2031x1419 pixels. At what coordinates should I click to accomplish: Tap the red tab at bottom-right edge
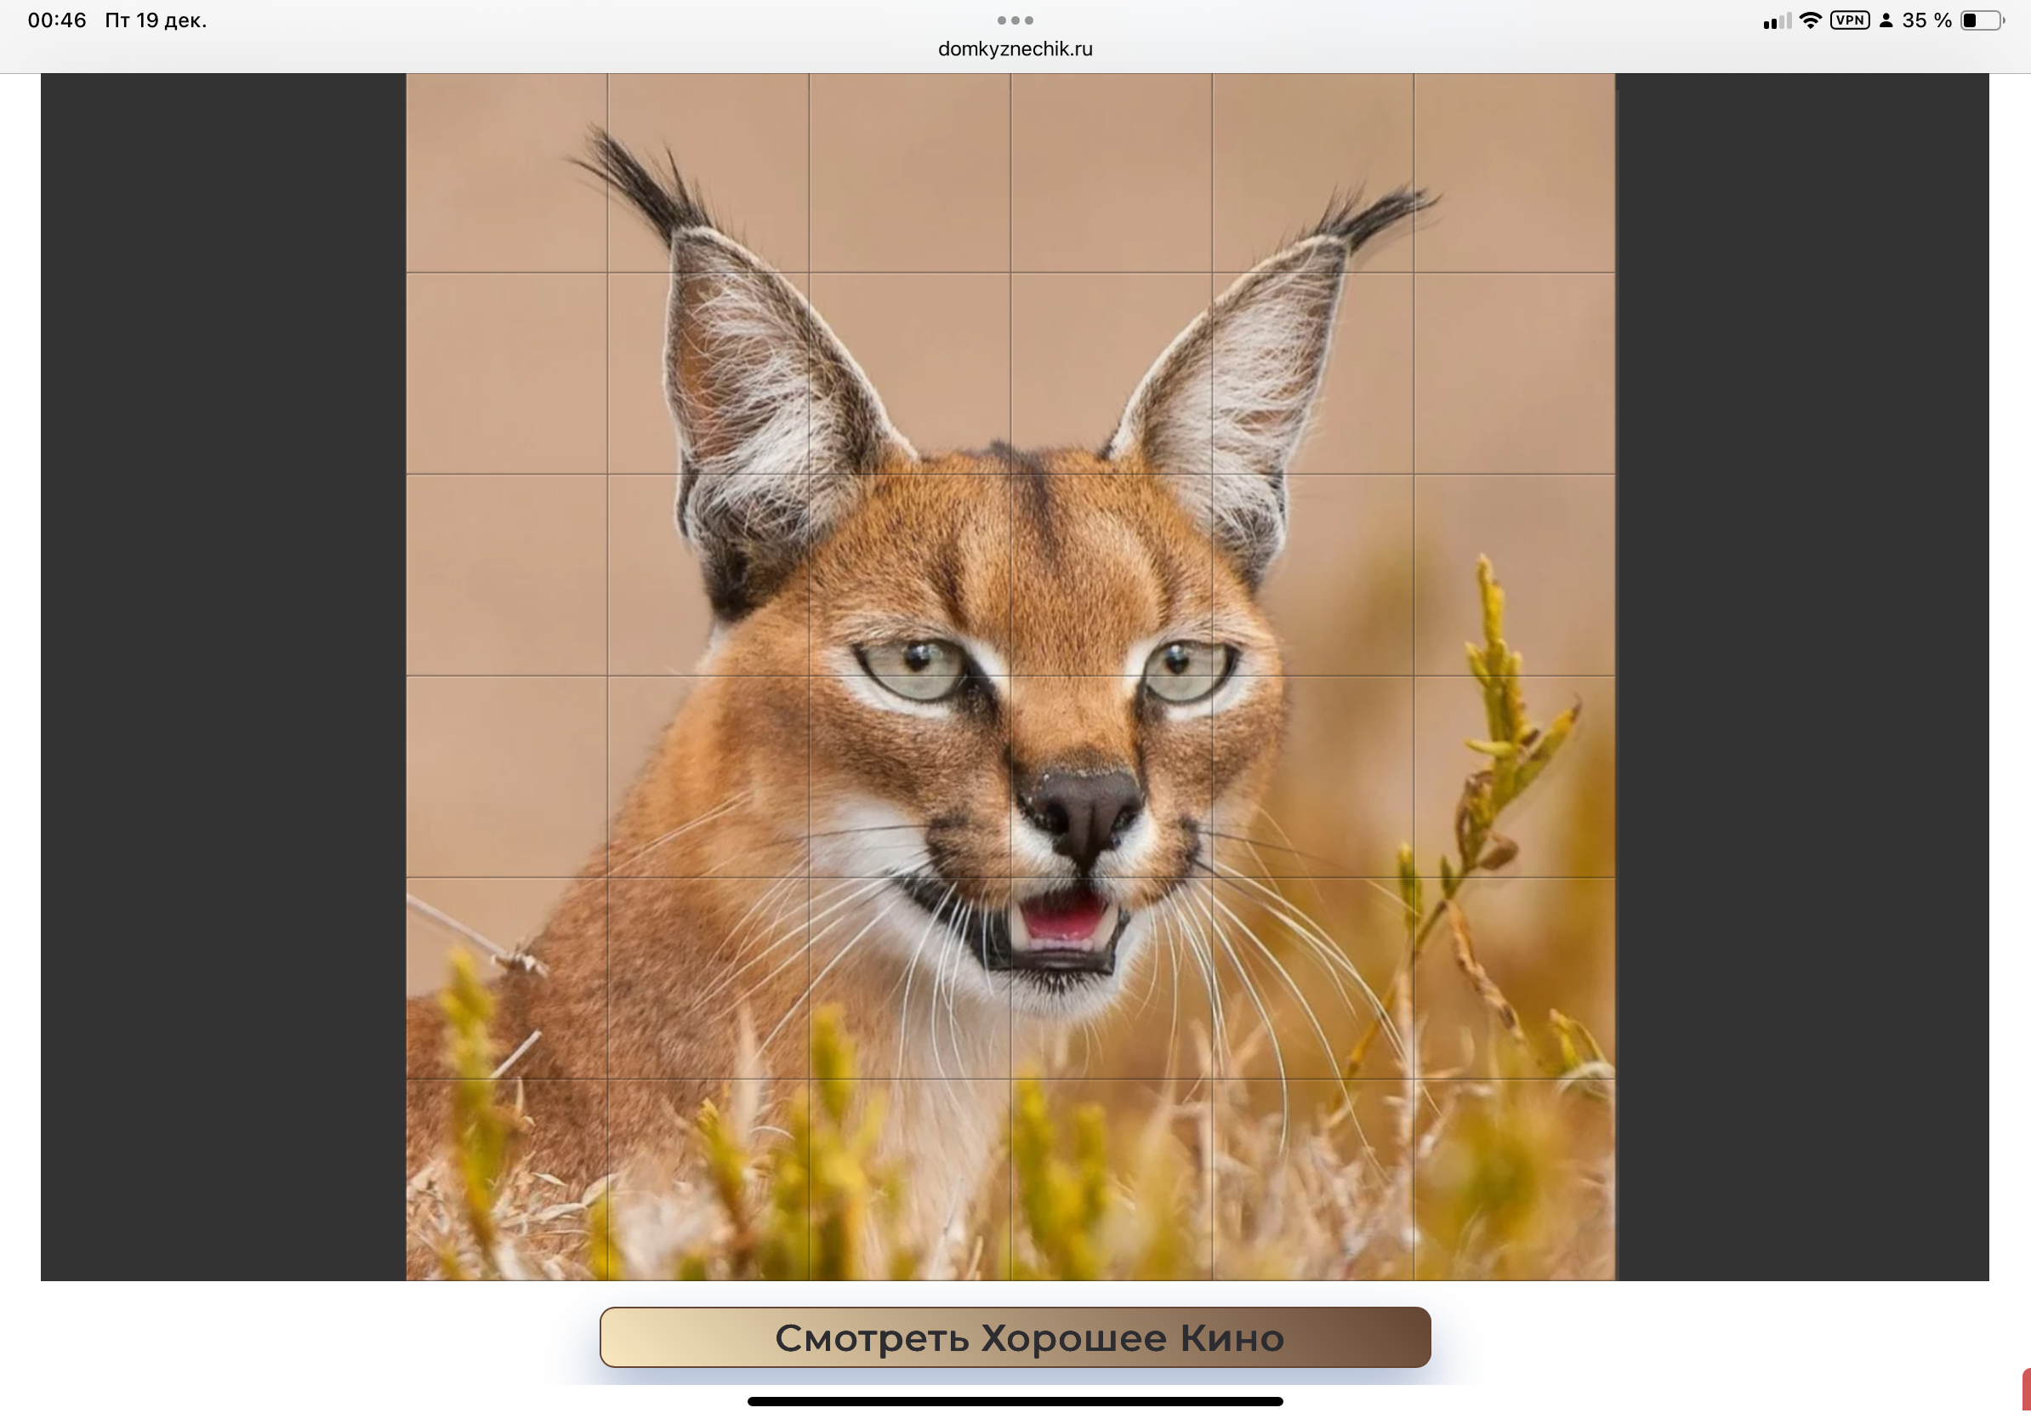[x=2026, y=1389]
